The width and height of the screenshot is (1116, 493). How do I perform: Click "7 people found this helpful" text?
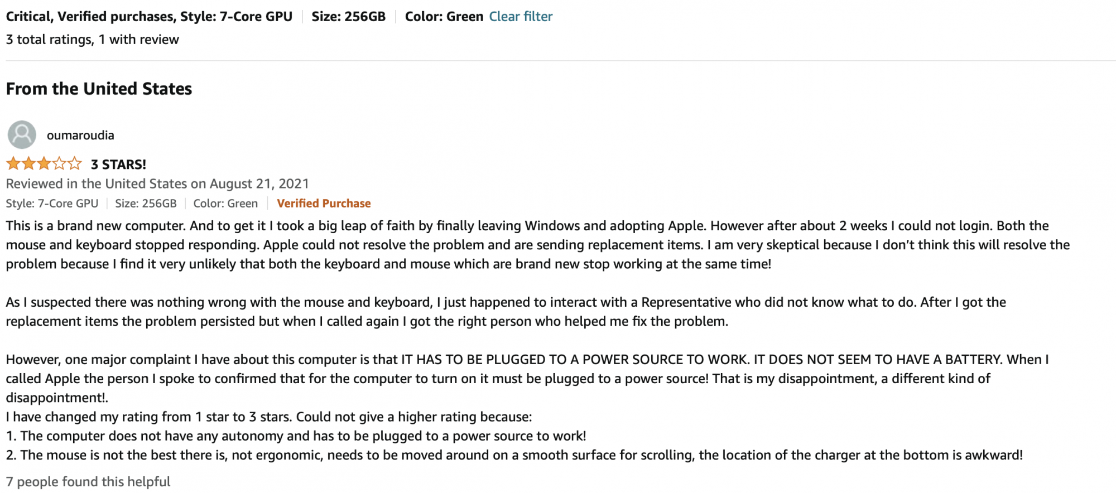coord(88,482)
